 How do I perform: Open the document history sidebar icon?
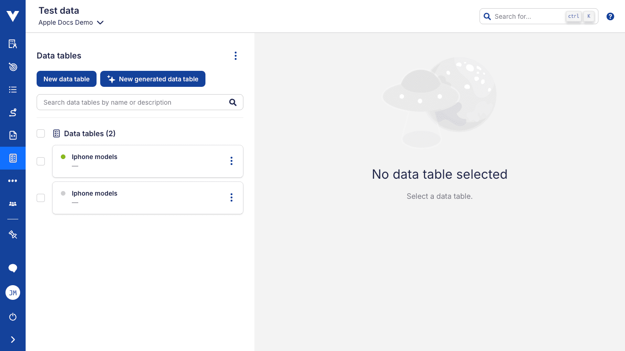click(12, 135)
